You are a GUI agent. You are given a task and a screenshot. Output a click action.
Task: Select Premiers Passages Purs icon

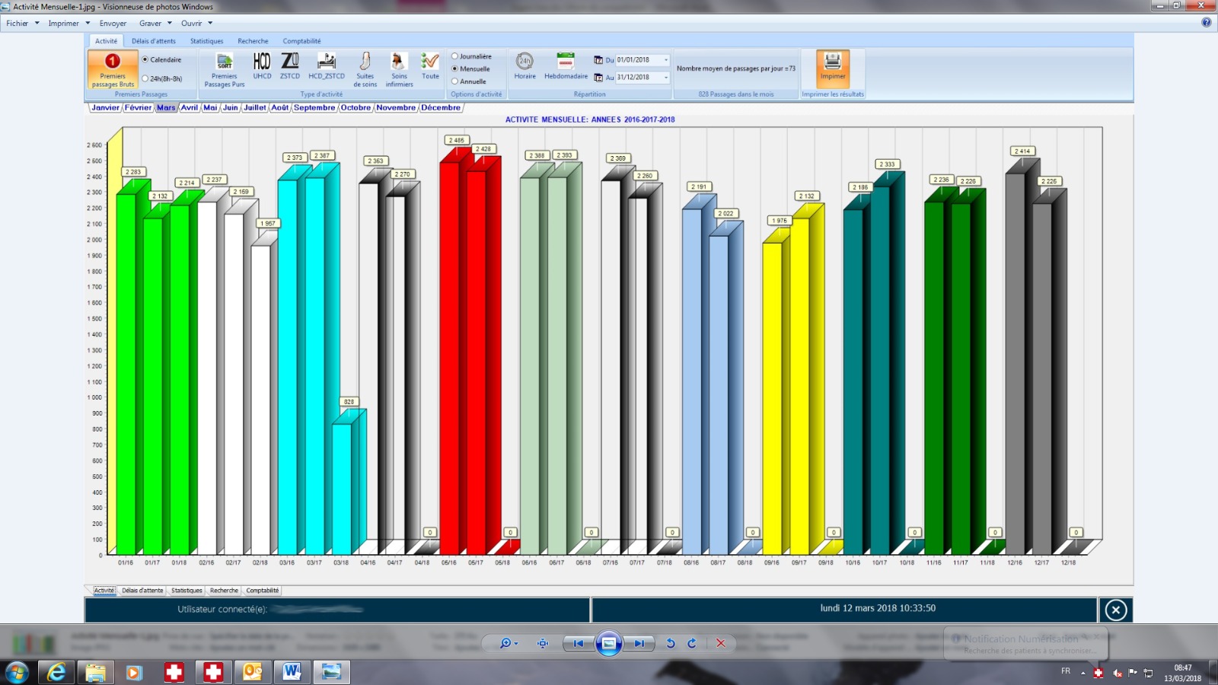tap(225, 69)
